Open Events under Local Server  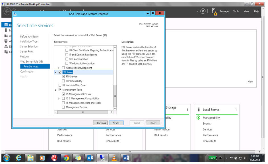(207, 124)
